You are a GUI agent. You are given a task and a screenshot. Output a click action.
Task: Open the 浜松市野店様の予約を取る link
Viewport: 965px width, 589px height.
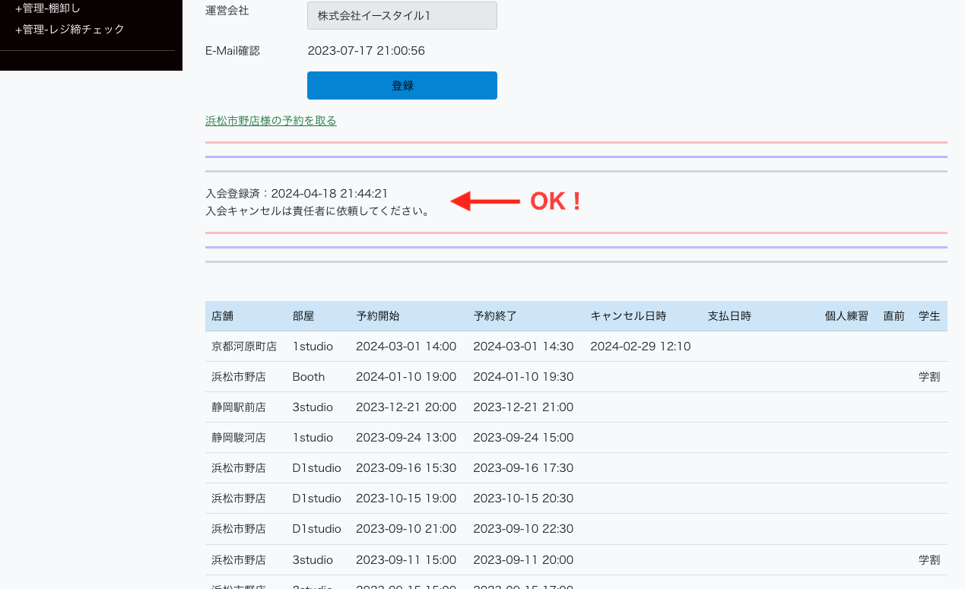pos(271,121)
